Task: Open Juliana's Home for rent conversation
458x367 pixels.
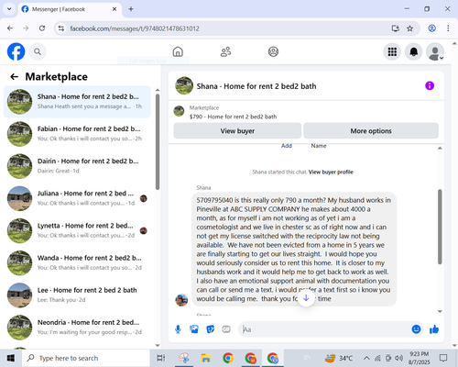Action: pos(77,198)
